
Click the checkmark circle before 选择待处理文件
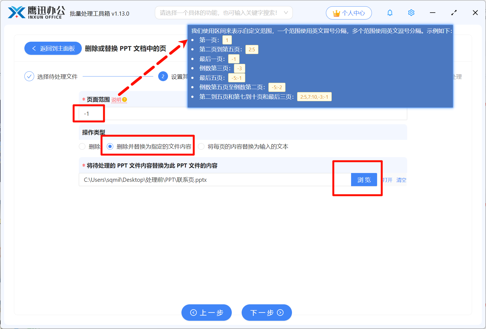pos(29,76)
